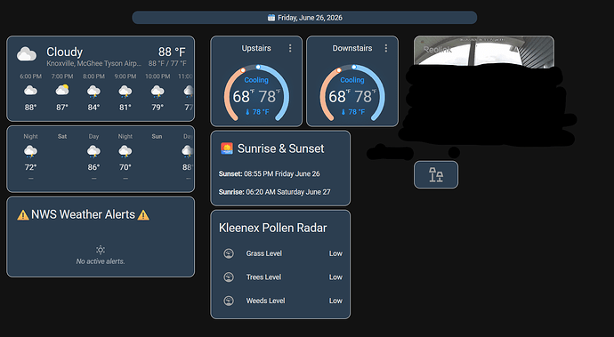614x337 pixels.
Task: Open the Knoxville McGhee Tyson Airport weather details
Action: pyautogui.click(x=93, y=63)
